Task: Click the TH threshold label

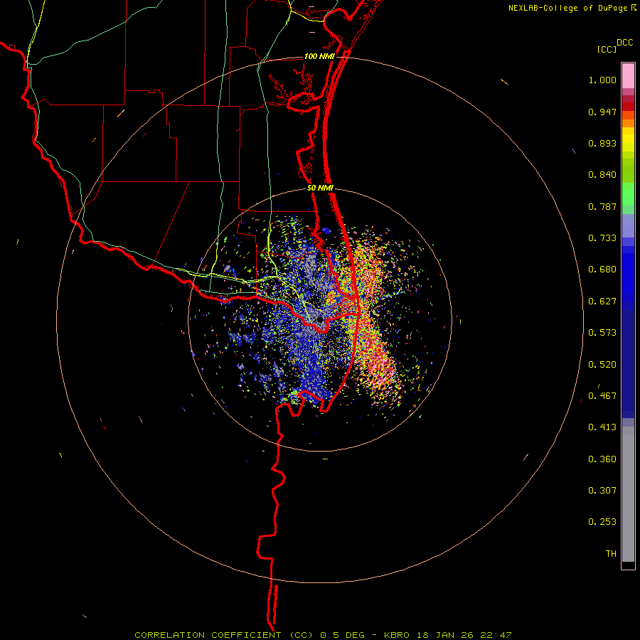Action: point(611,554)
